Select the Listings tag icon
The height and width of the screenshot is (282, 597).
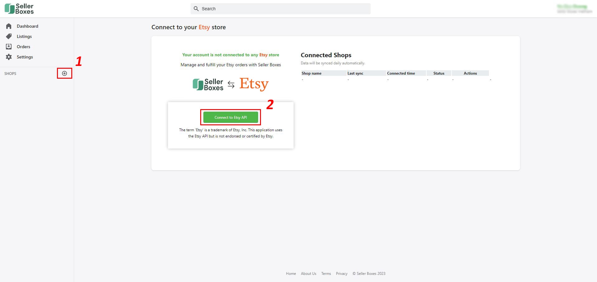[x=9, y=36]
